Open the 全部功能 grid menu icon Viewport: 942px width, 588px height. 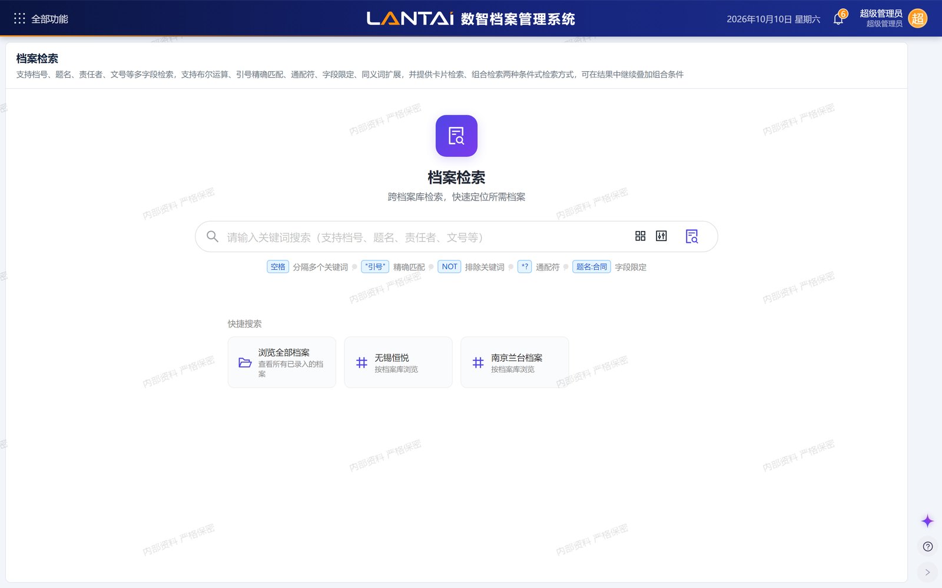coord(19,19)
